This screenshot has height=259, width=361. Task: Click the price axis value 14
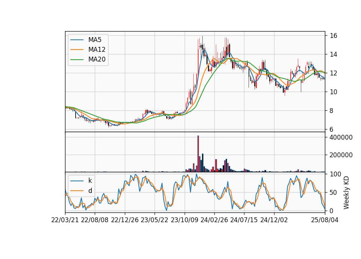point(334,54)
